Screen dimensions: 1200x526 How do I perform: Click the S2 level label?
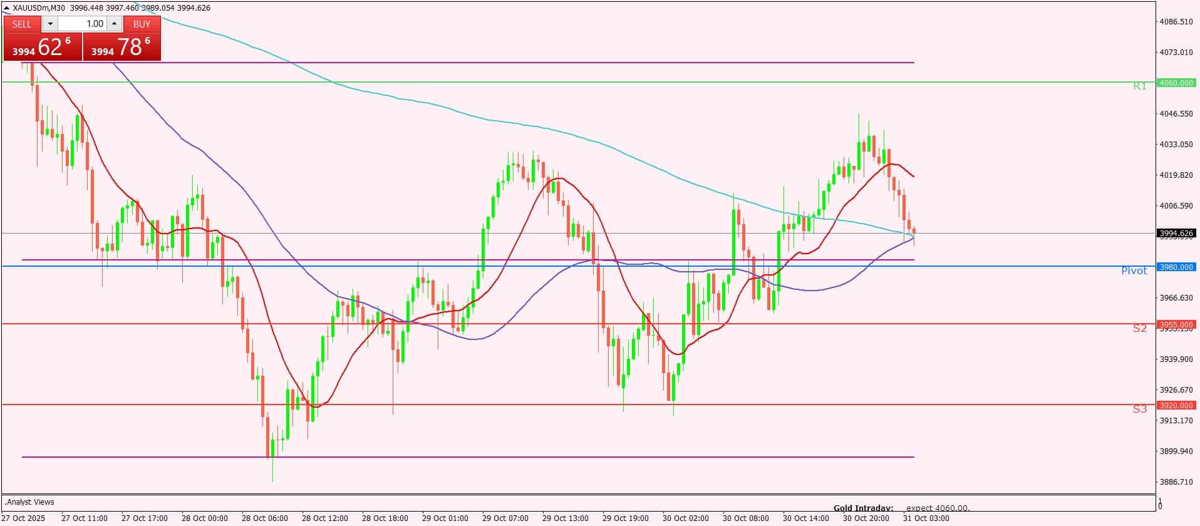coord(1139,328)
